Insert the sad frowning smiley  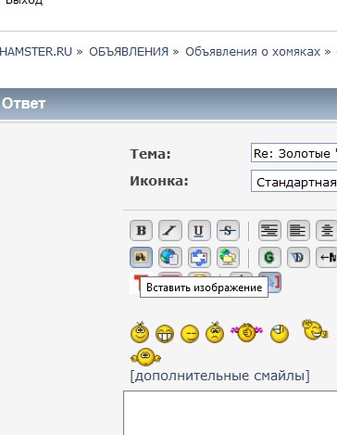click(x=215, y=332)
